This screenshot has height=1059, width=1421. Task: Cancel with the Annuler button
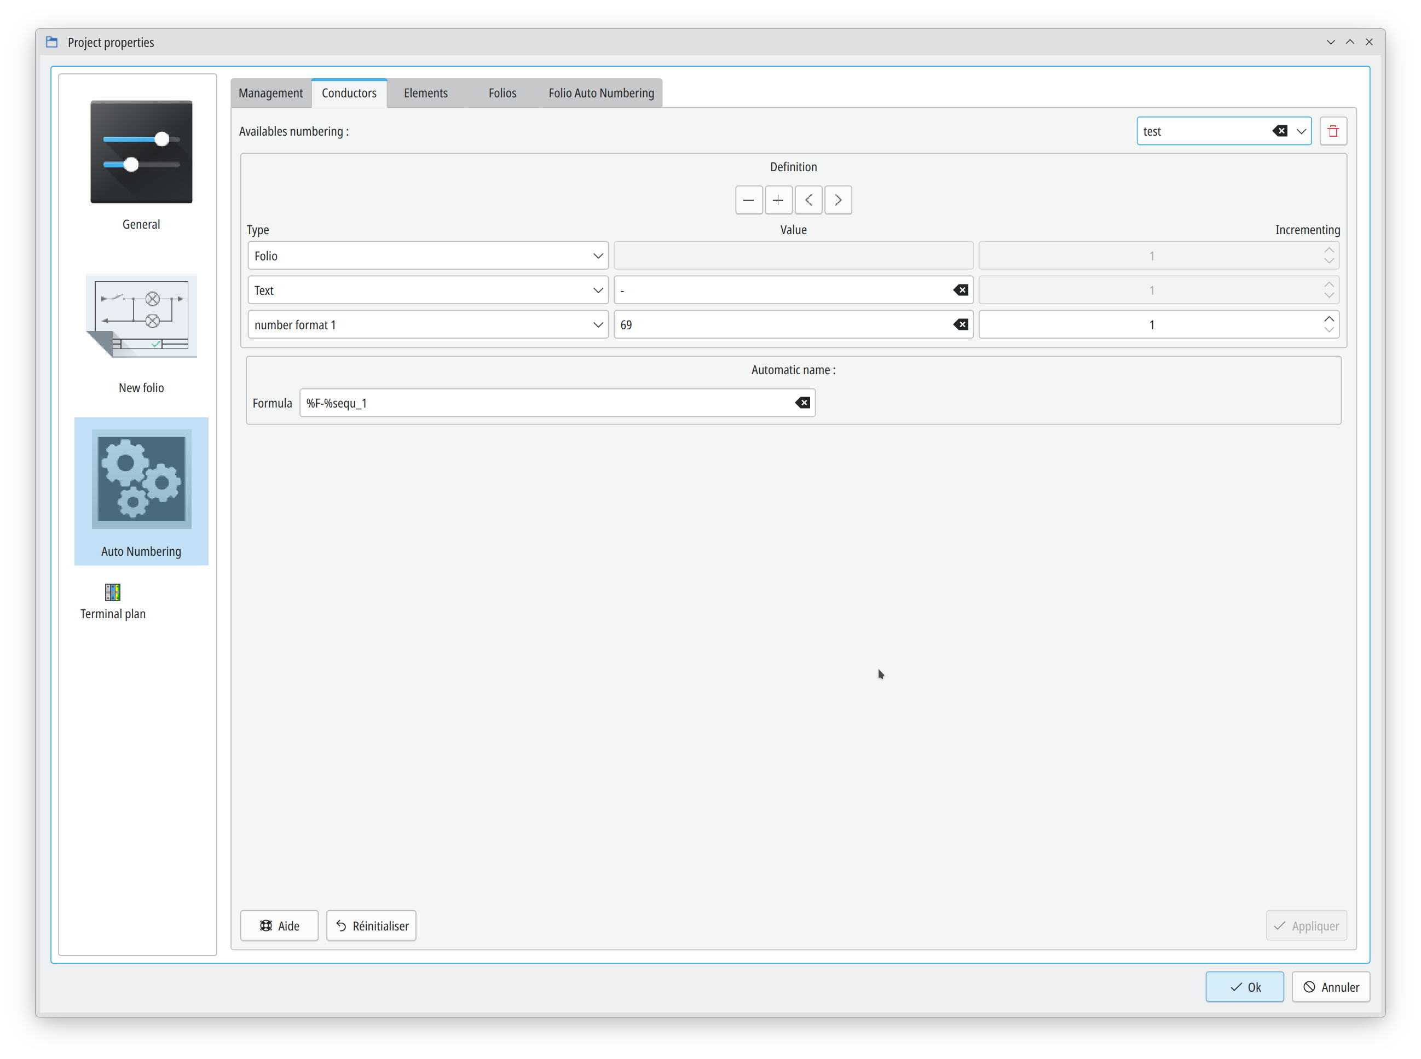click(1331, 987)
